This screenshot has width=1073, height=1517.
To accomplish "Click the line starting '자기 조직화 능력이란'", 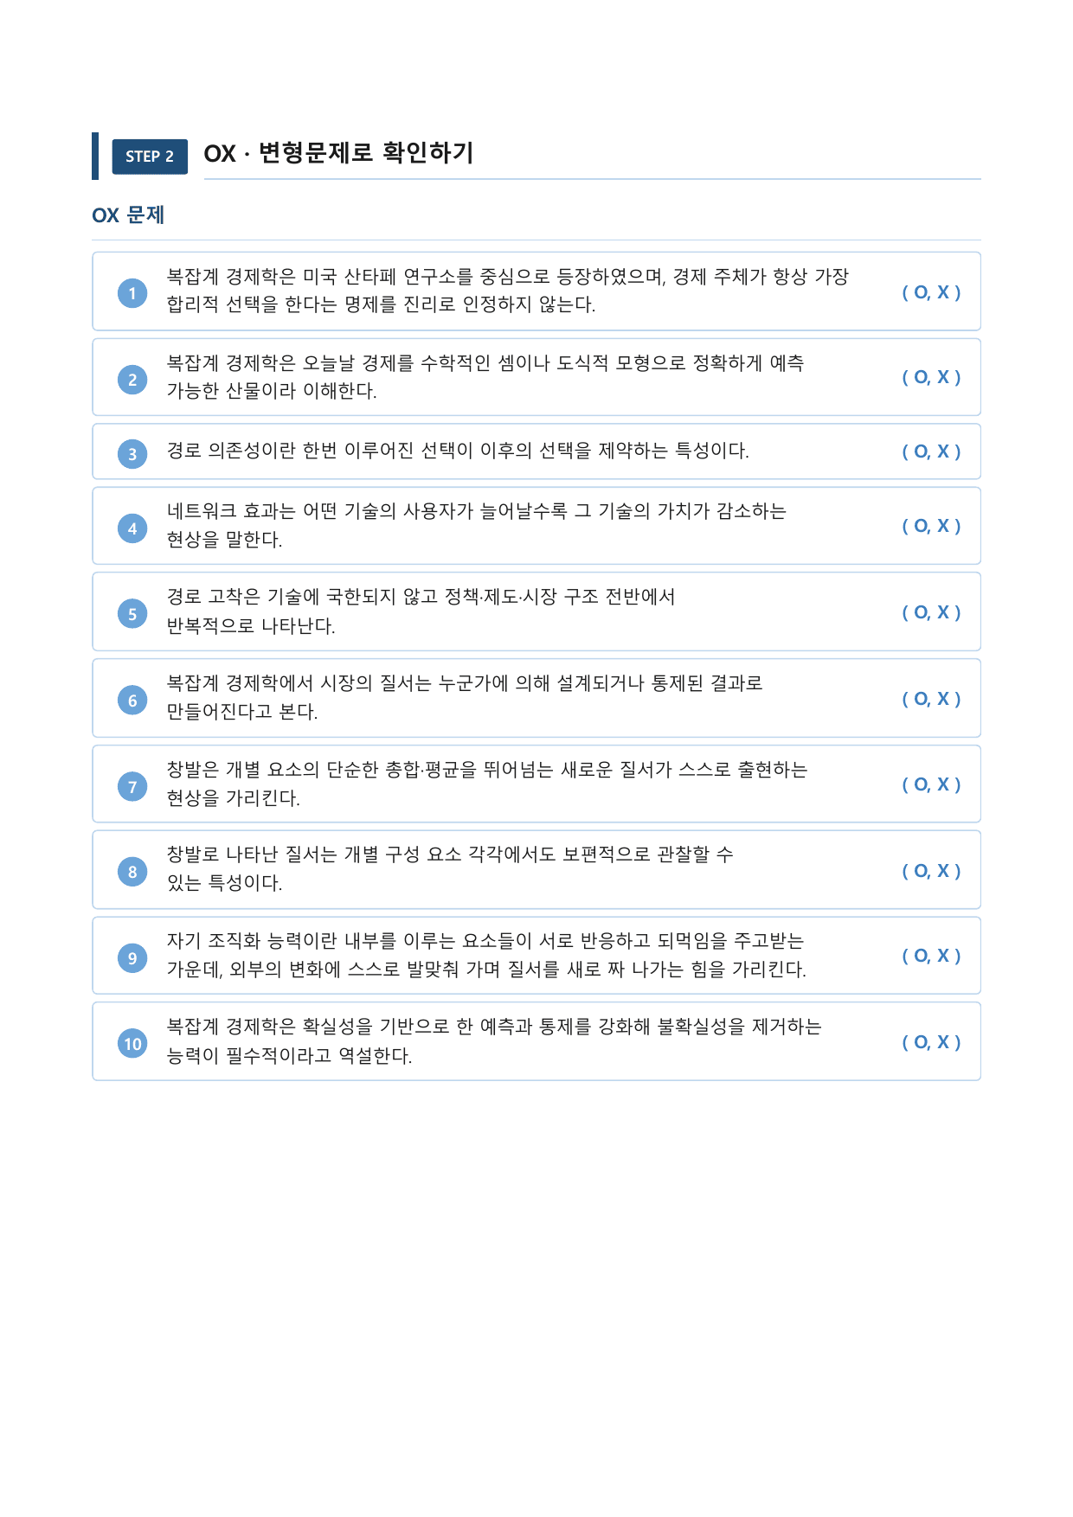I will [x=485, y=941].
